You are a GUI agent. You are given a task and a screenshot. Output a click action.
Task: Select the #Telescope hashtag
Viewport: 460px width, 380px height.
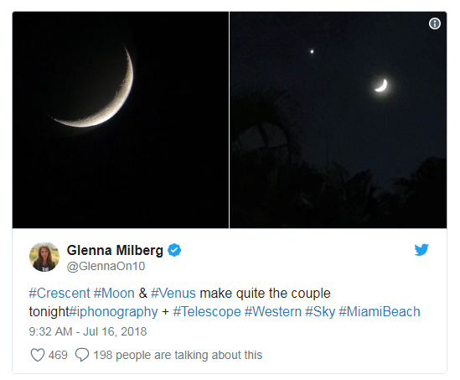pyautogui.click(x=207, y=311)
